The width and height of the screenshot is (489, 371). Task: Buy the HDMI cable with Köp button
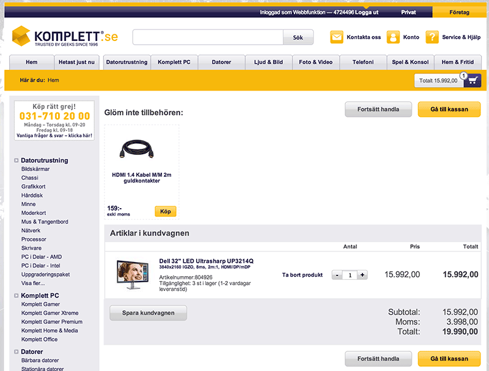point(165,211)
